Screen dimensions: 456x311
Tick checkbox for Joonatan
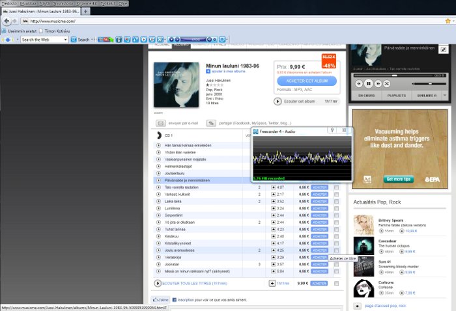337,264
